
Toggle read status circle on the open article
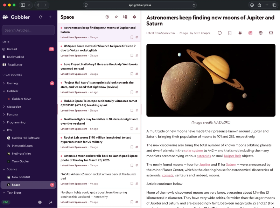click(x=220, y=33)
